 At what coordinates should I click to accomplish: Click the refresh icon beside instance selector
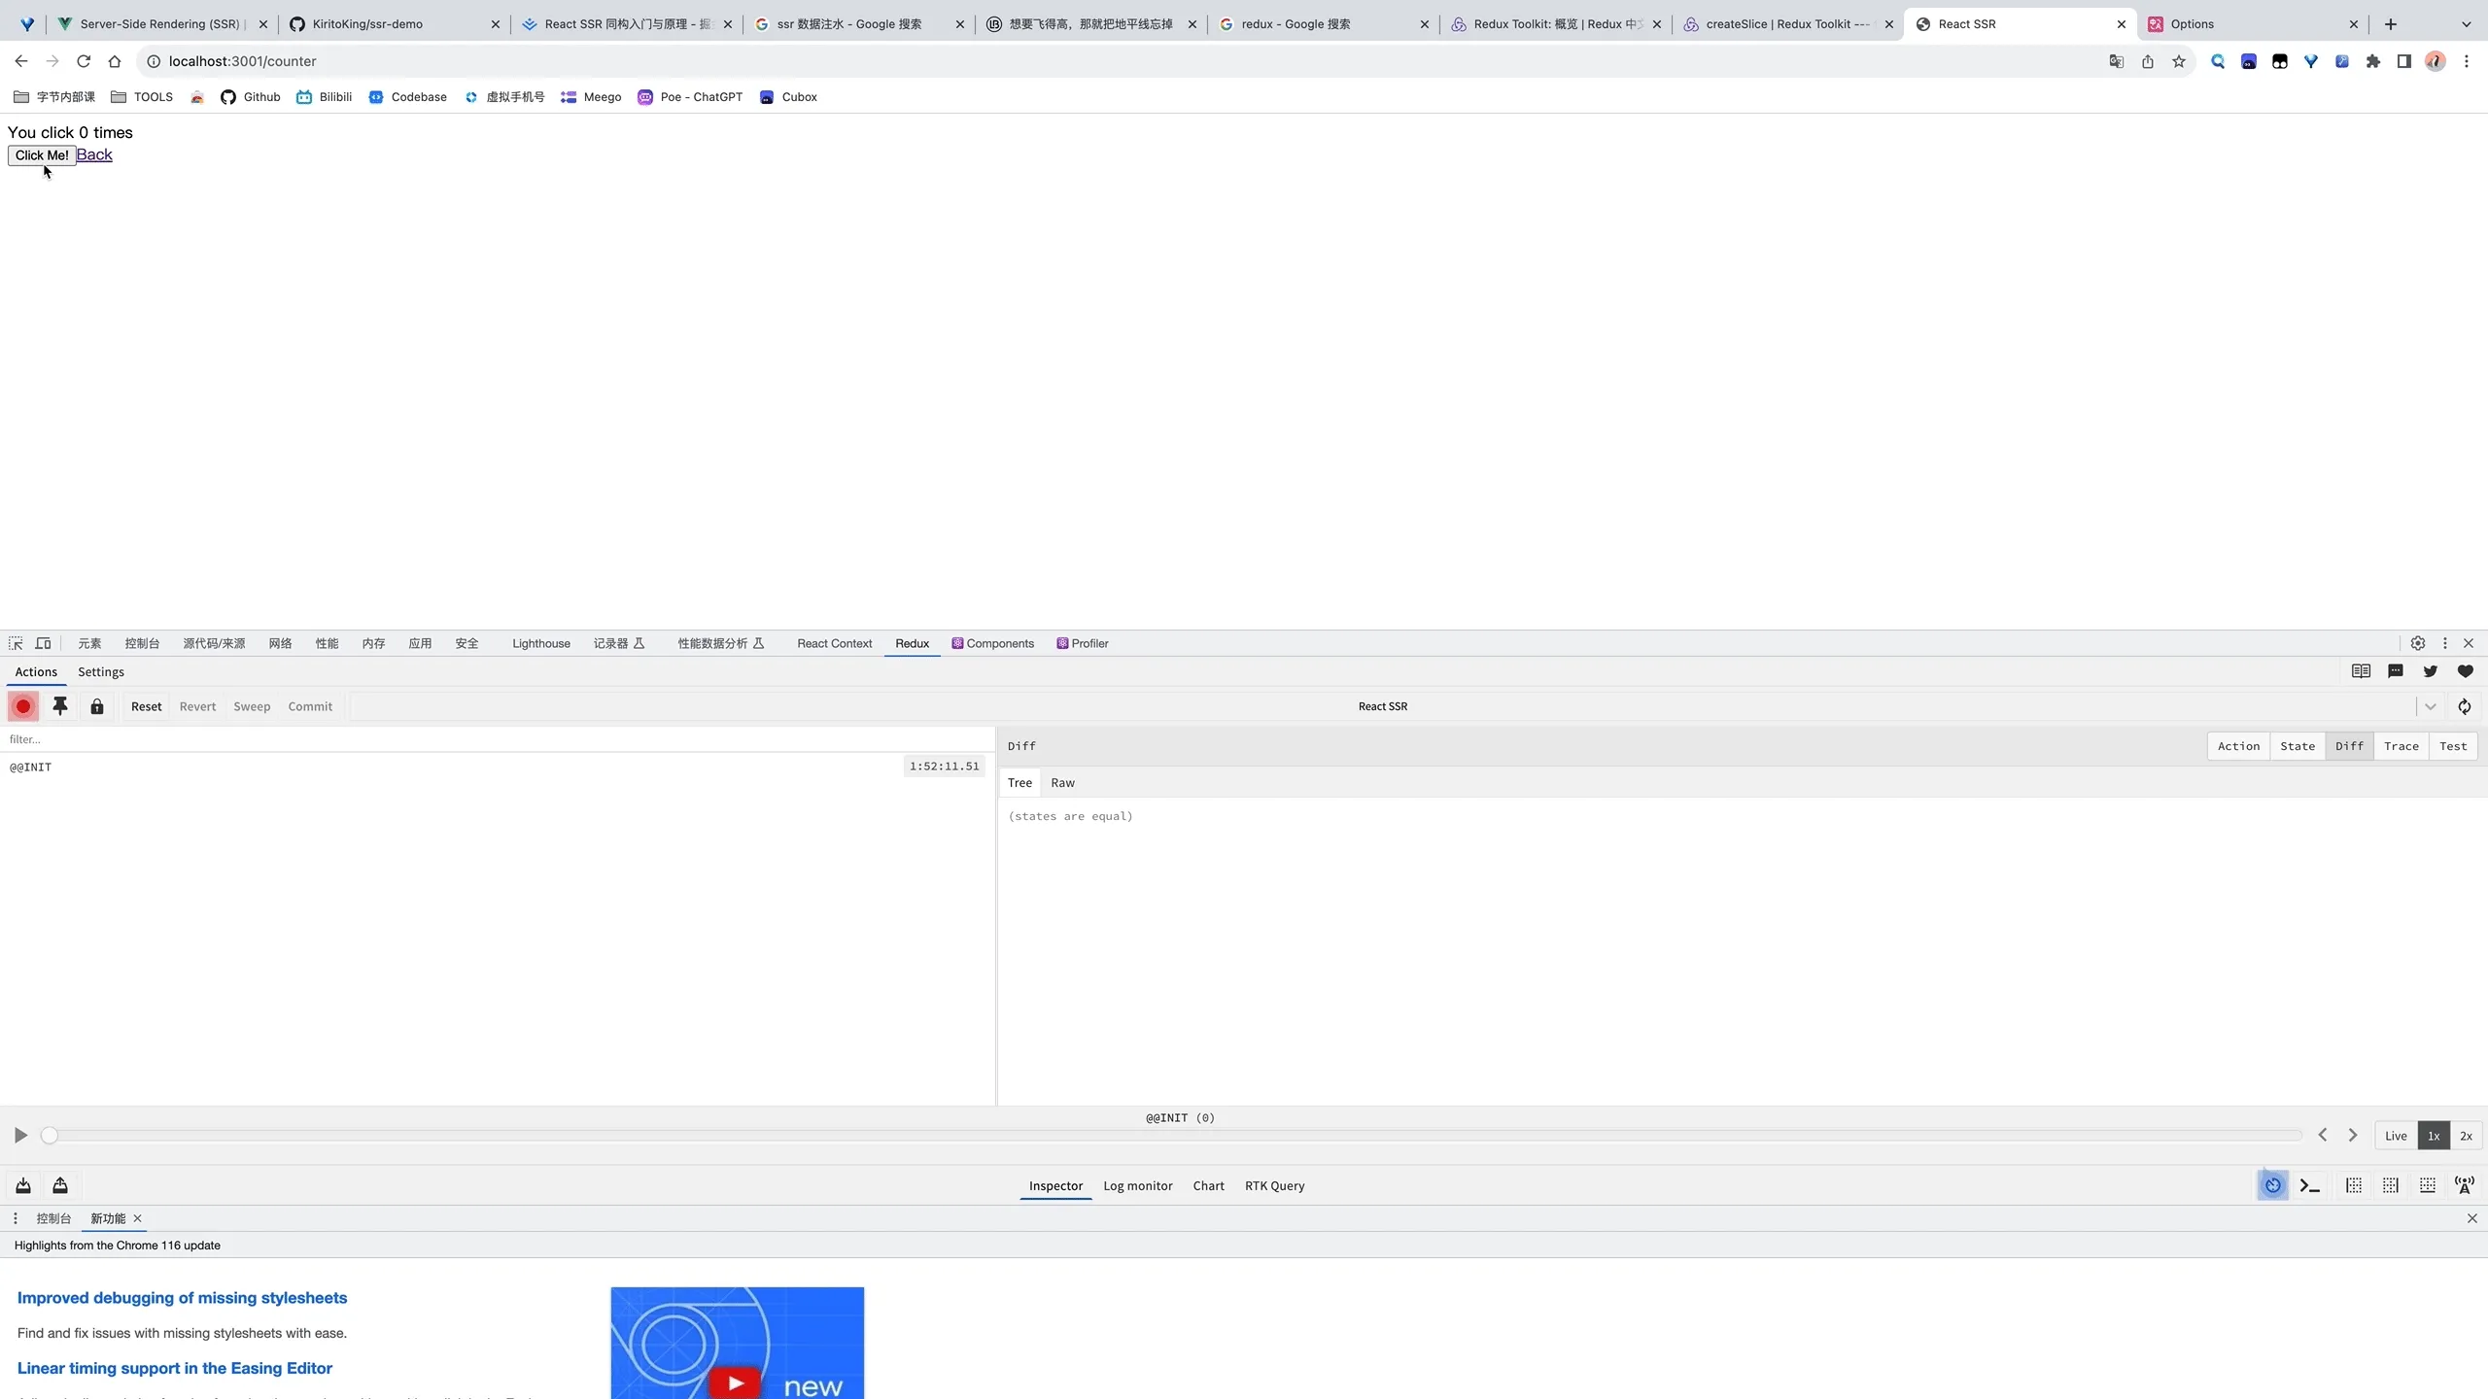(2464, 706)
